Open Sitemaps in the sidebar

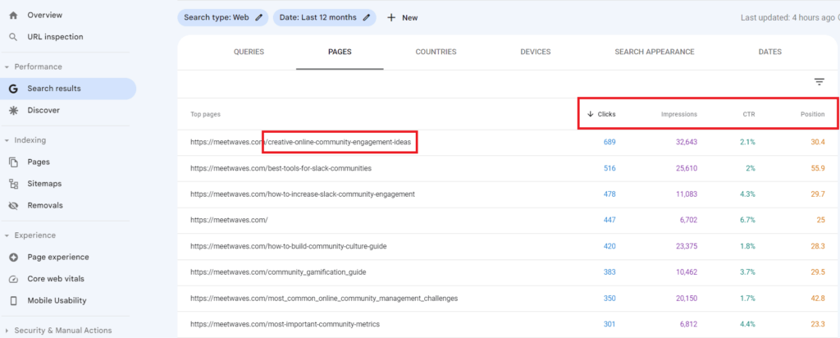coord(44,184)
